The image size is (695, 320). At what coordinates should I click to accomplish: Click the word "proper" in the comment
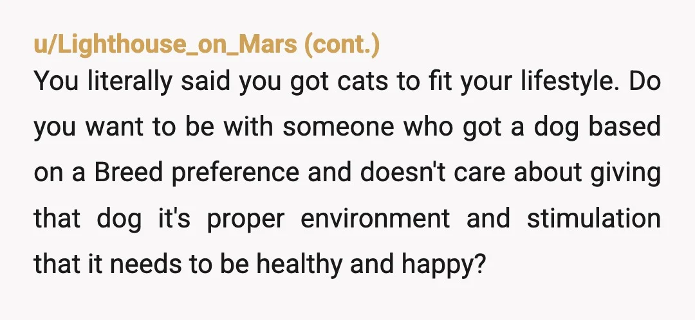245,220
